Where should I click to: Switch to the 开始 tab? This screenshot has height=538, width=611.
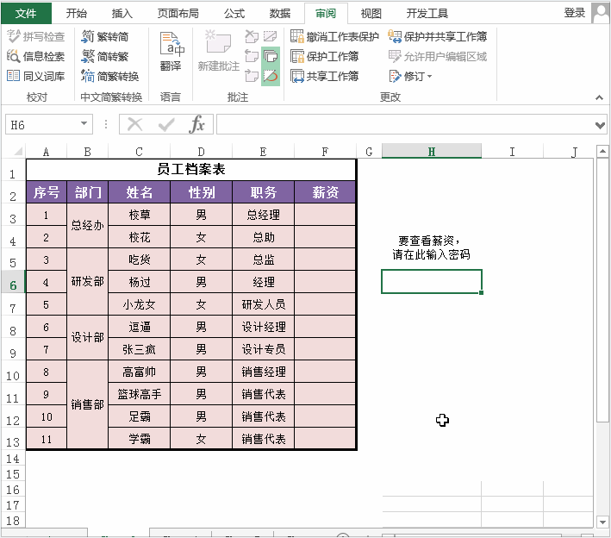(x=76, y=13)
